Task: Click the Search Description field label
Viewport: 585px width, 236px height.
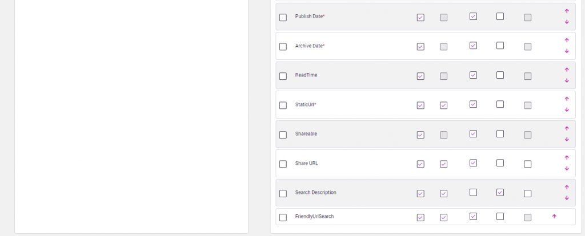Action: [315, 193]
